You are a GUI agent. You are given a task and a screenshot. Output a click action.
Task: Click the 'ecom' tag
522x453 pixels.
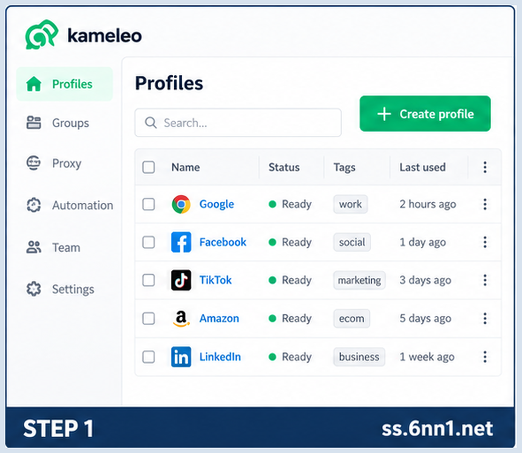[351, 318]
